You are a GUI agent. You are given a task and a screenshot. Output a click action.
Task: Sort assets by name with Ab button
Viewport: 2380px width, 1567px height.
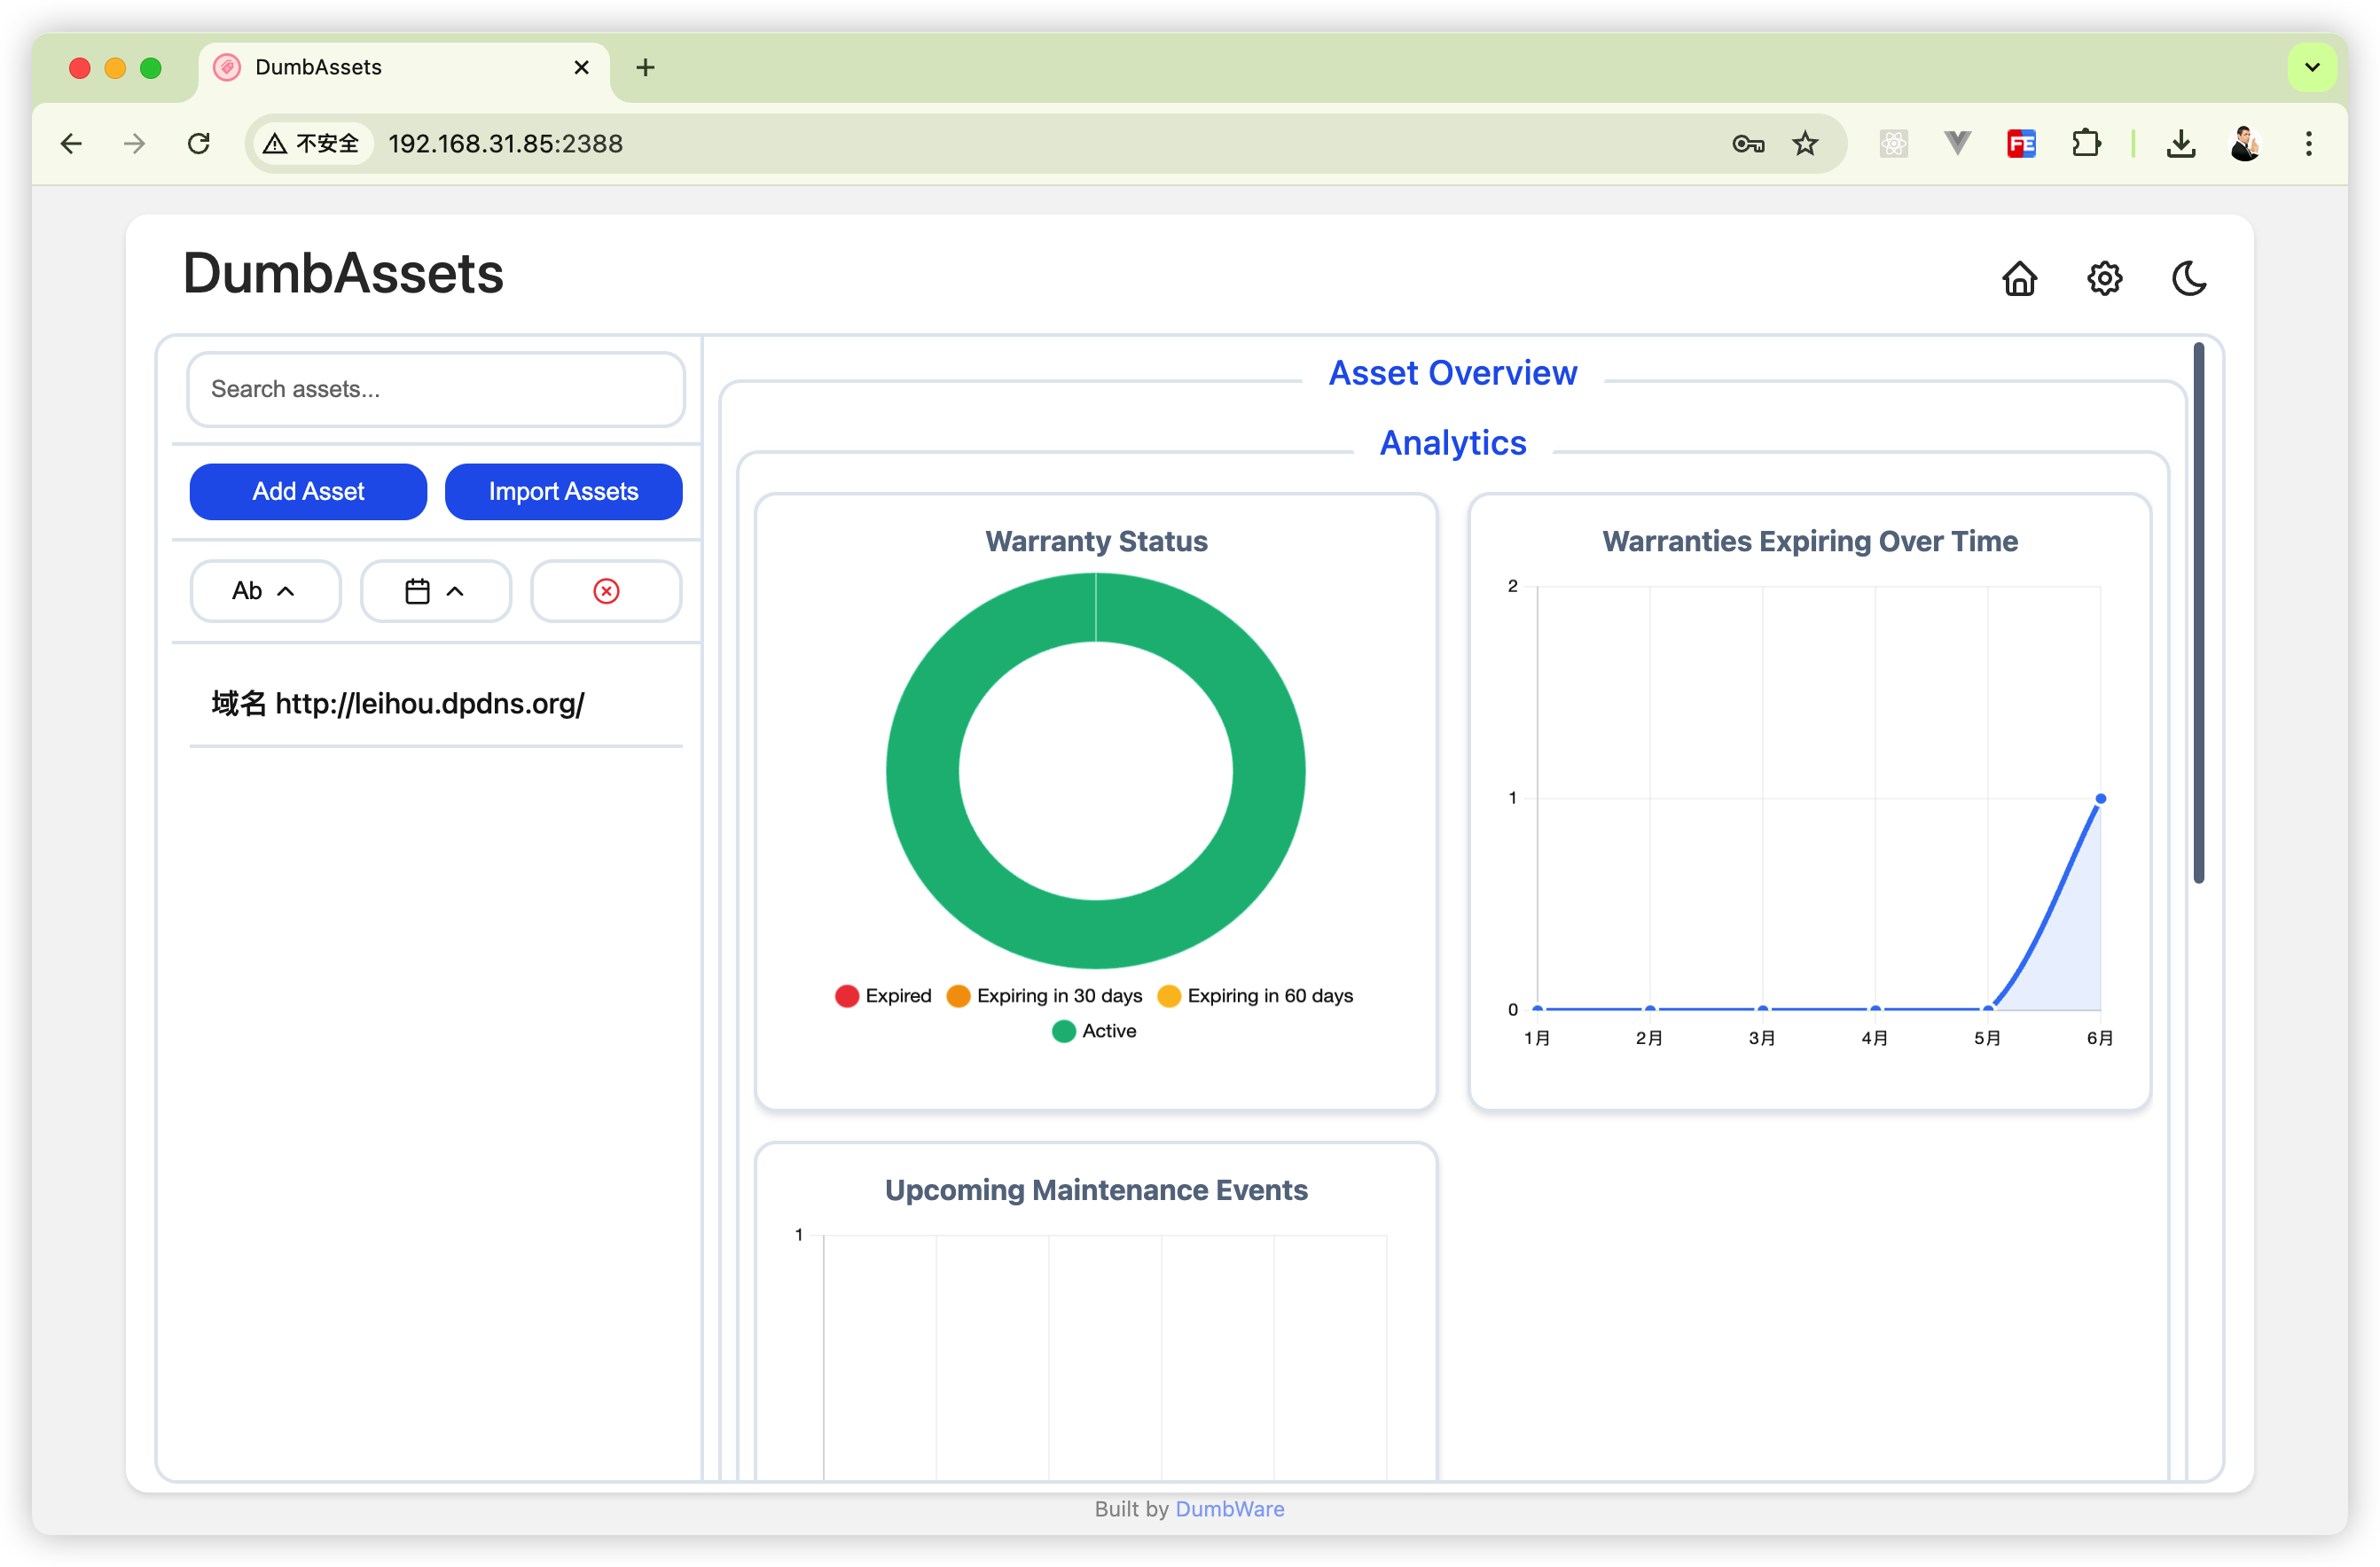point(265,590)
